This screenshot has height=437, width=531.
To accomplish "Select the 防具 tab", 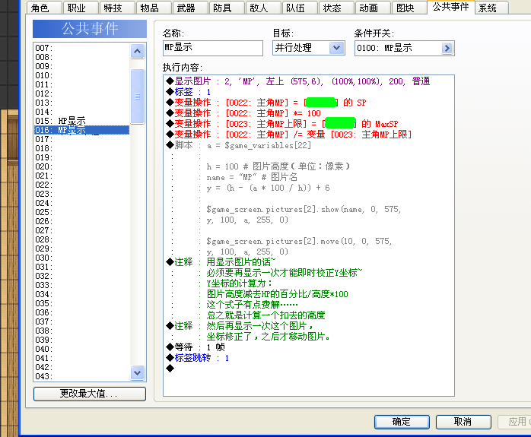I will click(x=227, y=8).
